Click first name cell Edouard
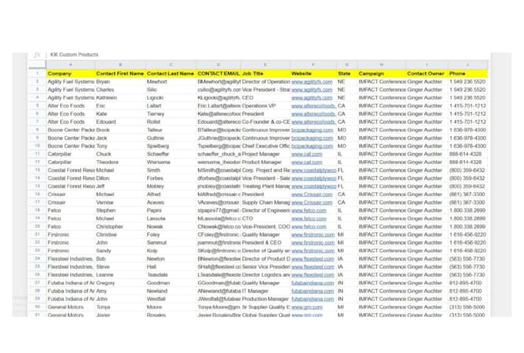The image size is (524, 353). click(x=120, y=122)
